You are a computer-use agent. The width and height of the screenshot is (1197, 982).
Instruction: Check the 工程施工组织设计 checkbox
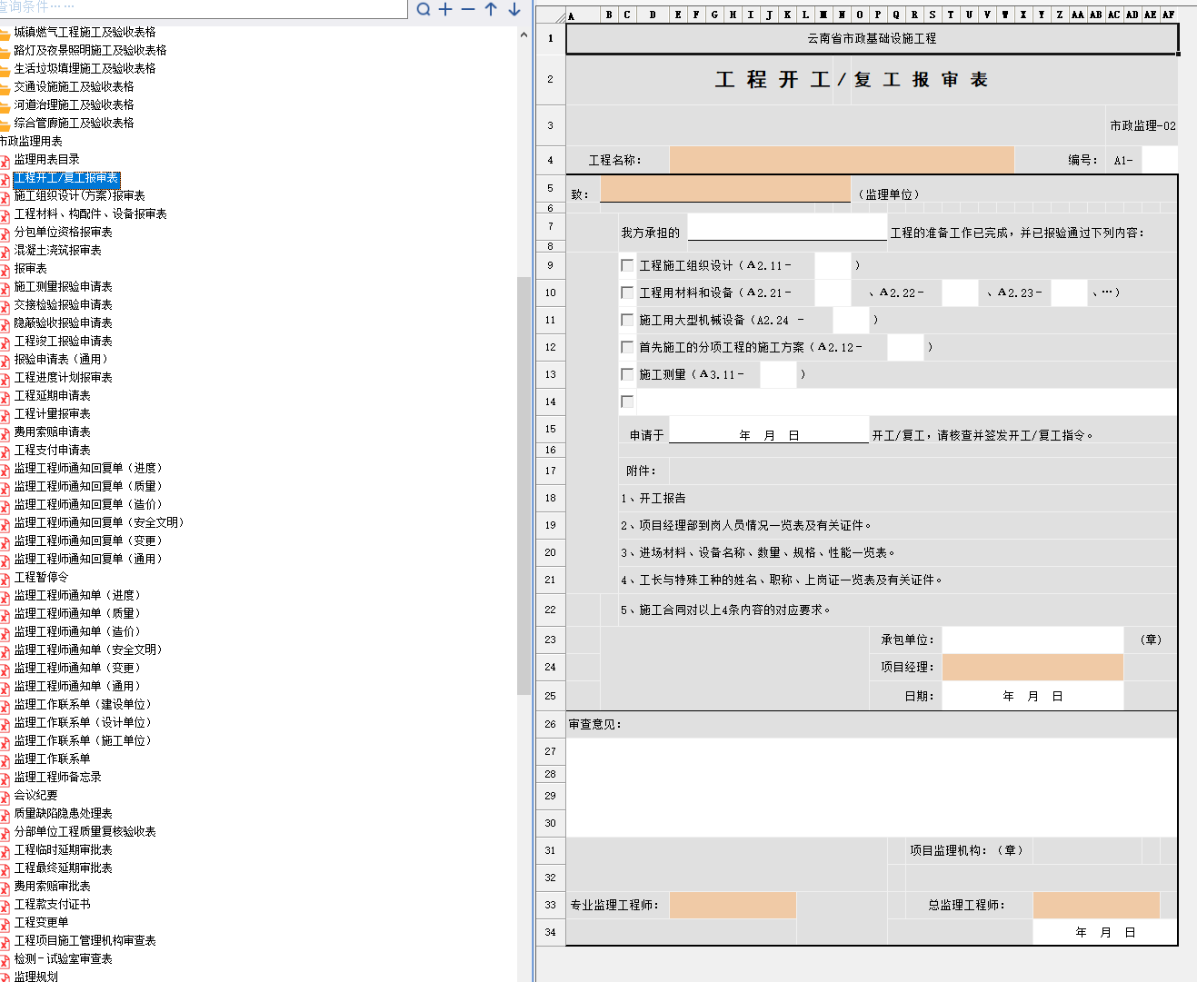point(627,265)
